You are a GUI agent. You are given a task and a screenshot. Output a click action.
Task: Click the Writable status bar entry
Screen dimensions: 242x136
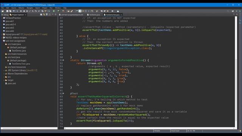(x=157, y=131)
